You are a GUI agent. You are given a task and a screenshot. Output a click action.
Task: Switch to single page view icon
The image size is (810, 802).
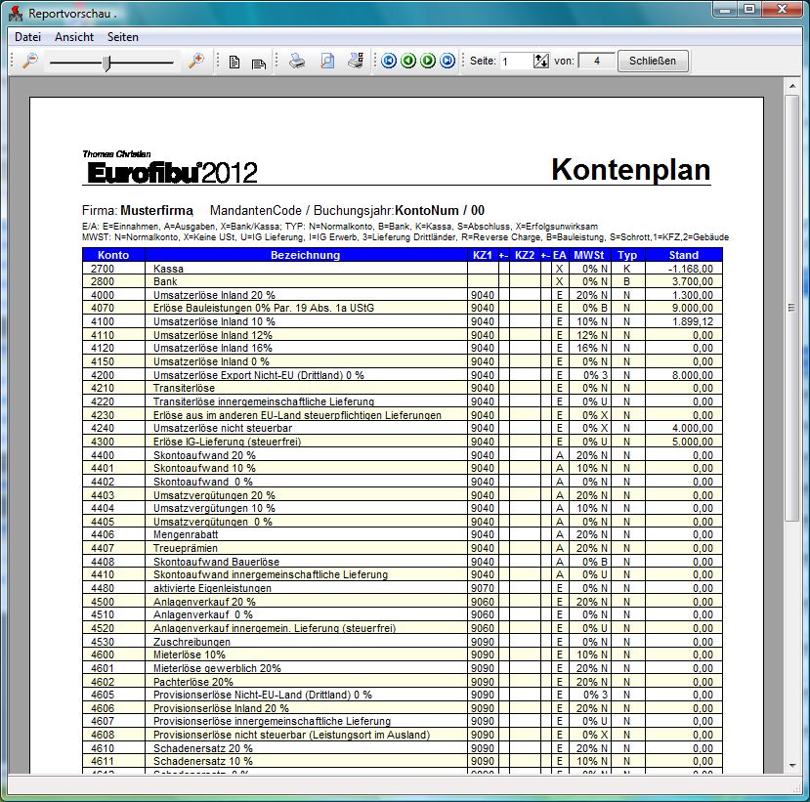click(x=234, y=62)
